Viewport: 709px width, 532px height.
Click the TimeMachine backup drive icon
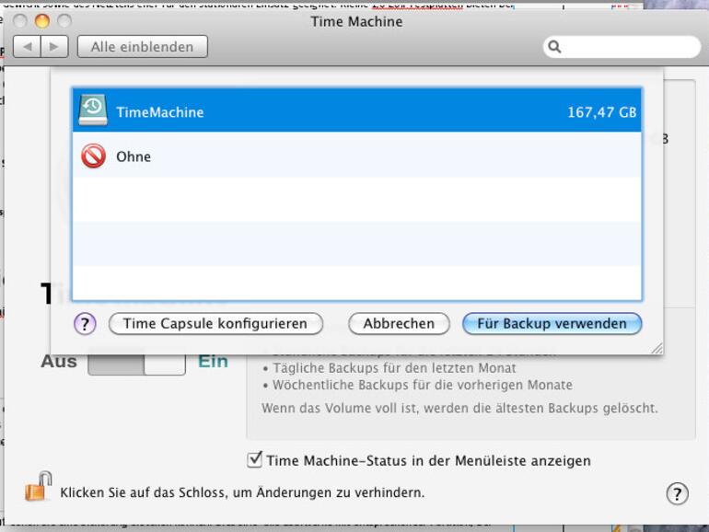click(x=93, y=110)
